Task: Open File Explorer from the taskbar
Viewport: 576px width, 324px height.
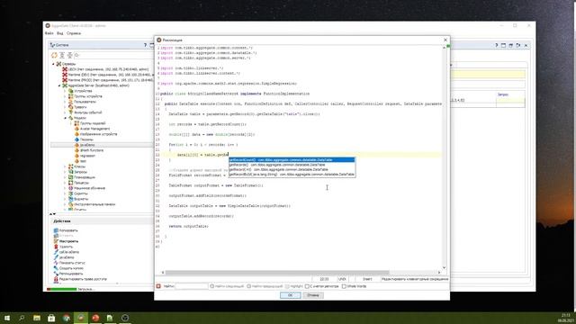Action: tap(37, 318)
